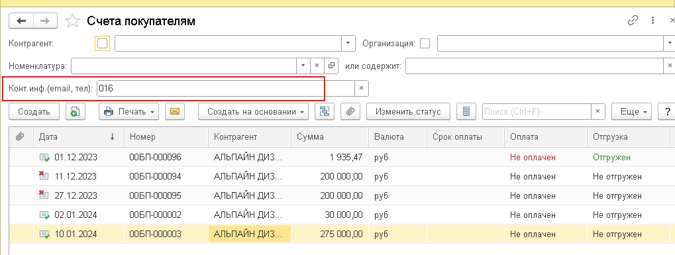Click the Срок оплаты column header
Image resolution: width=675 pixels, height=255 pixels.
click(466, 137)
